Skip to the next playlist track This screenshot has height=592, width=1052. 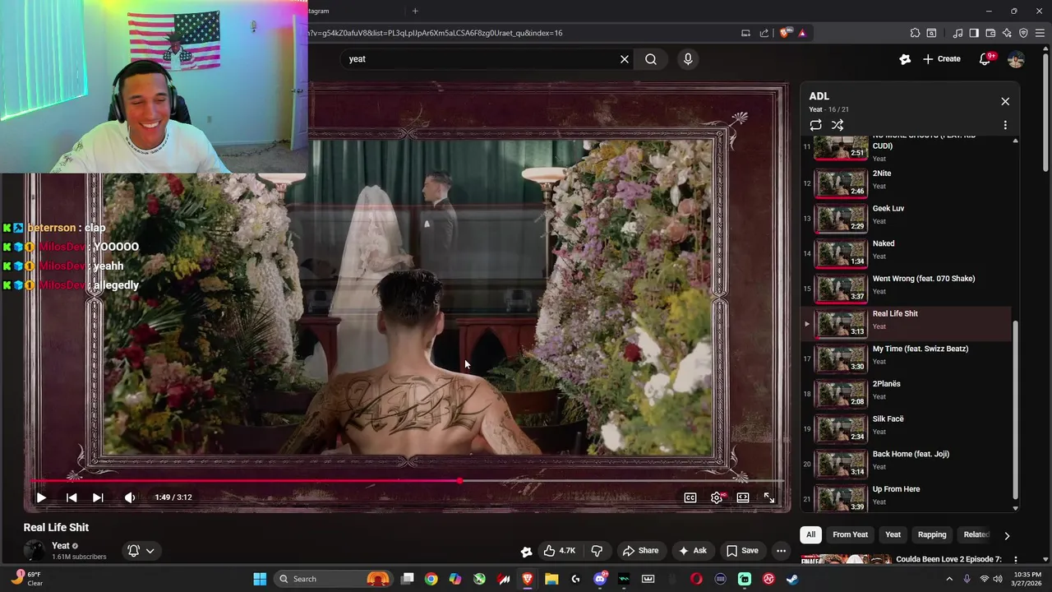pyautogui.click(x=98, y=497)
